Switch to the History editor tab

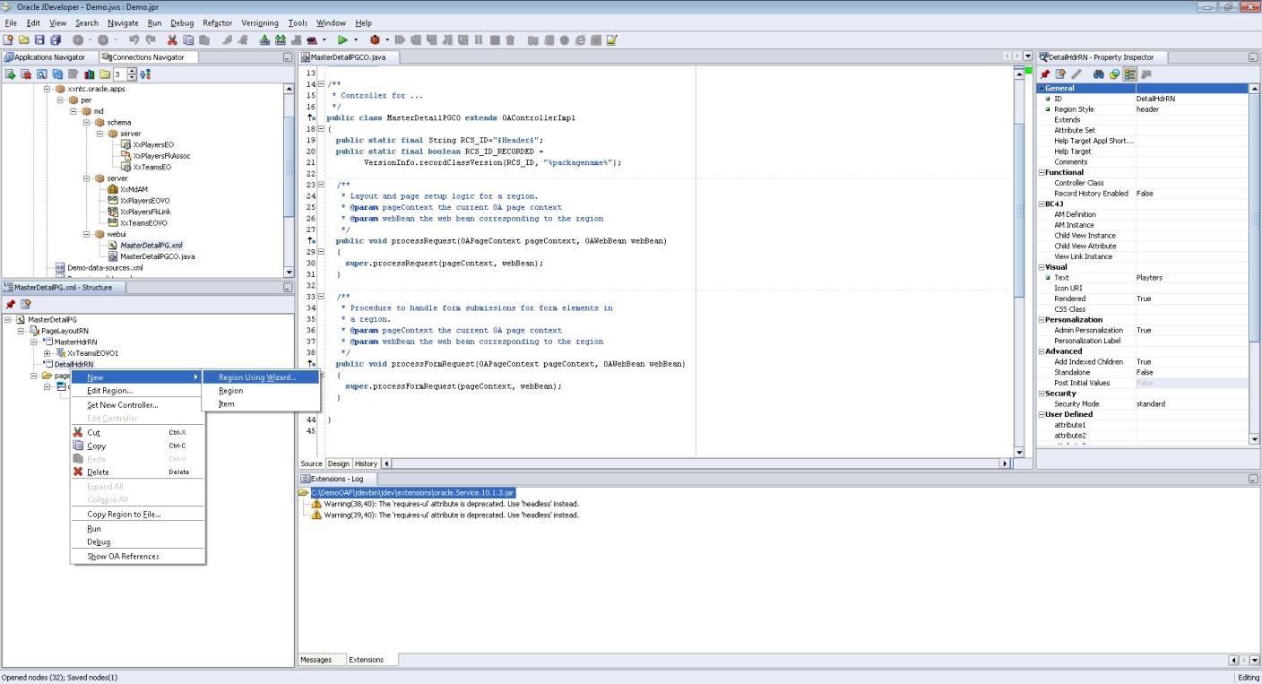point(366,463)
